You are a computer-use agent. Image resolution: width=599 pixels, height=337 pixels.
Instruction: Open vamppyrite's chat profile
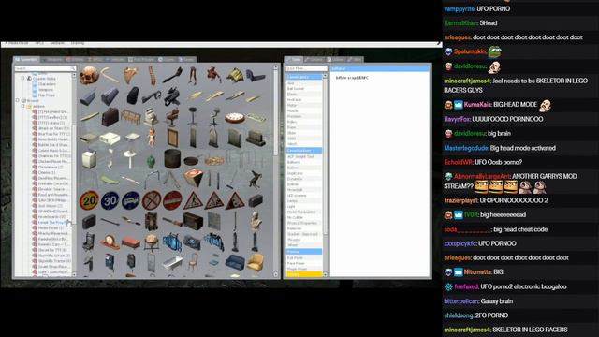(x=460, y=8)
